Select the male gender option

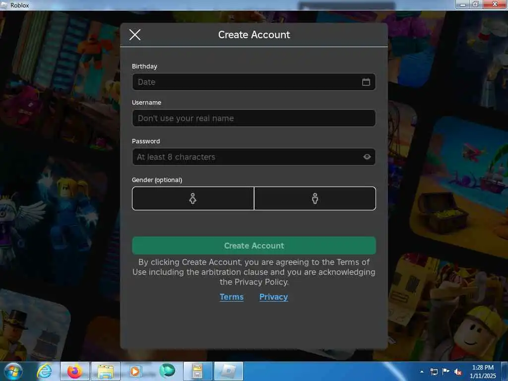315,198
